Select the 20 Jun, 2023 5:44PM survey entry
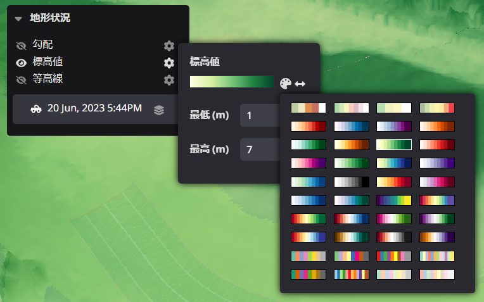This screenshot has width=484, height=302. point(95,109)
